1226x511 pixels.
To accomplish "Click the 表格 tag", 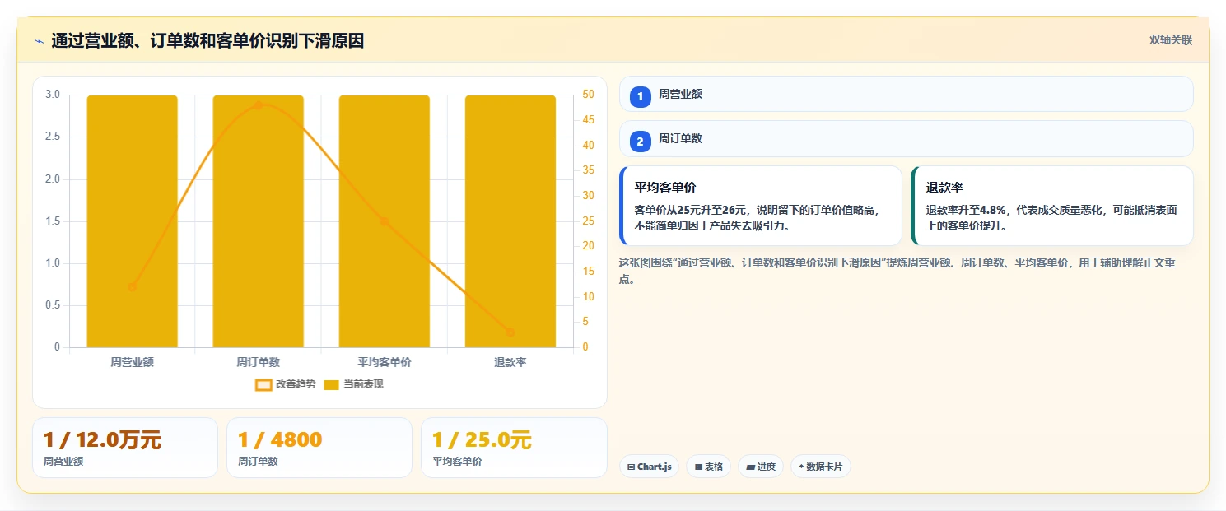I will click(708, 467).
